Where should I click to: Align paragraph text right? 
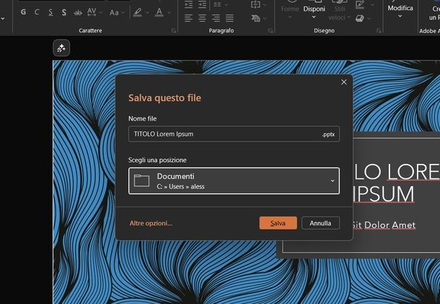[216, 18]
